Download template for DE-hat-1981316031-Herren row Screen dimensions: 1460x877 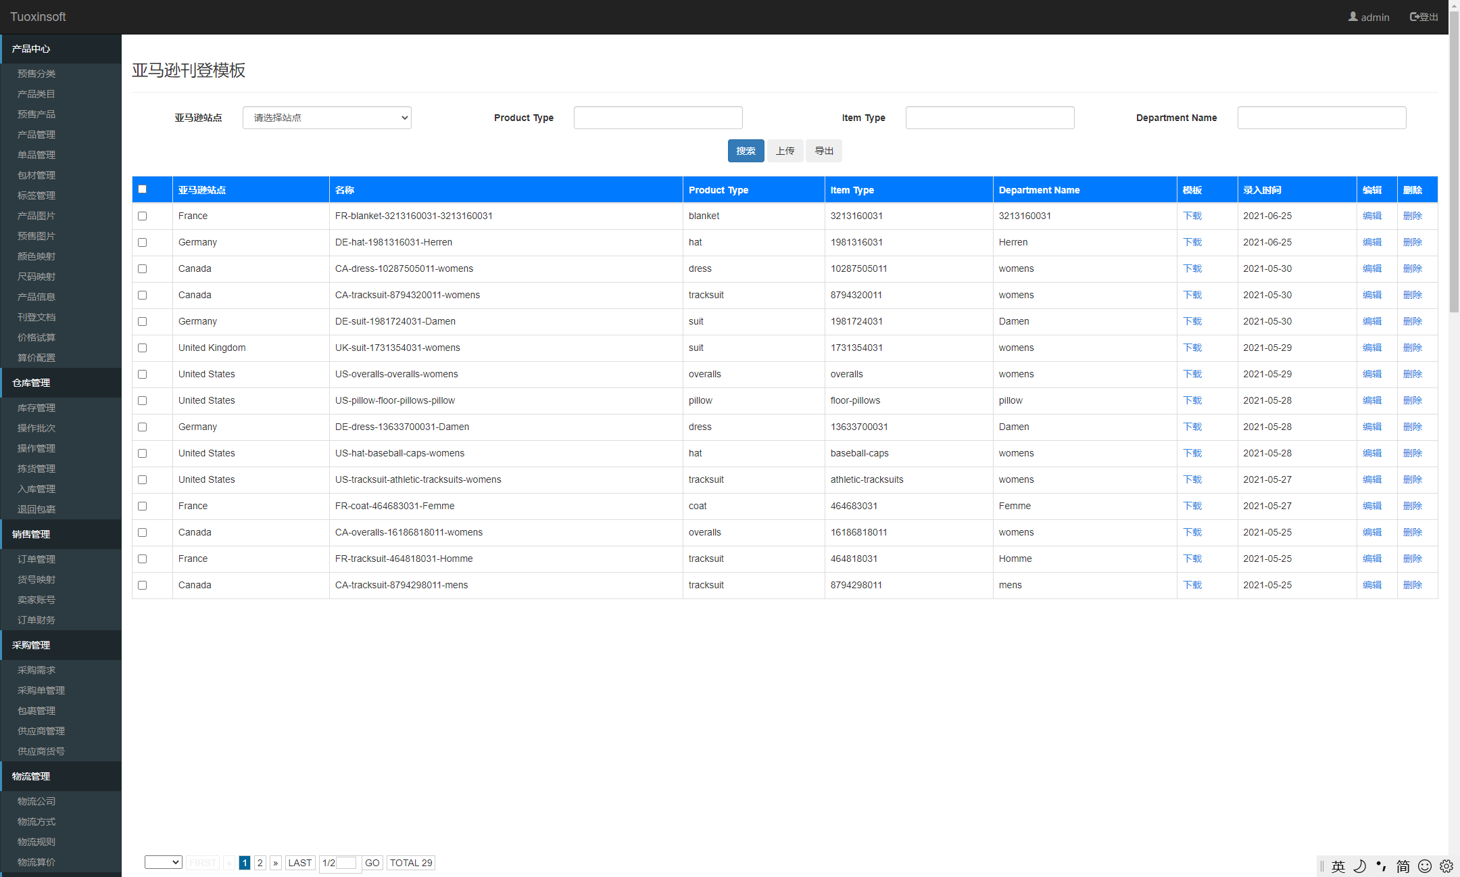point(1192,242)
